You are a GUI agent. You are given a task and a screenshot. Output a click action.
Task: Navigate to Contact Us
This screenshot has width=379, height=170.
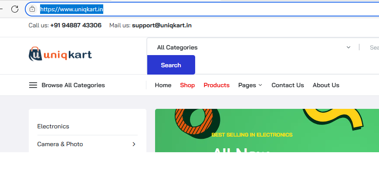coord(288,85)
